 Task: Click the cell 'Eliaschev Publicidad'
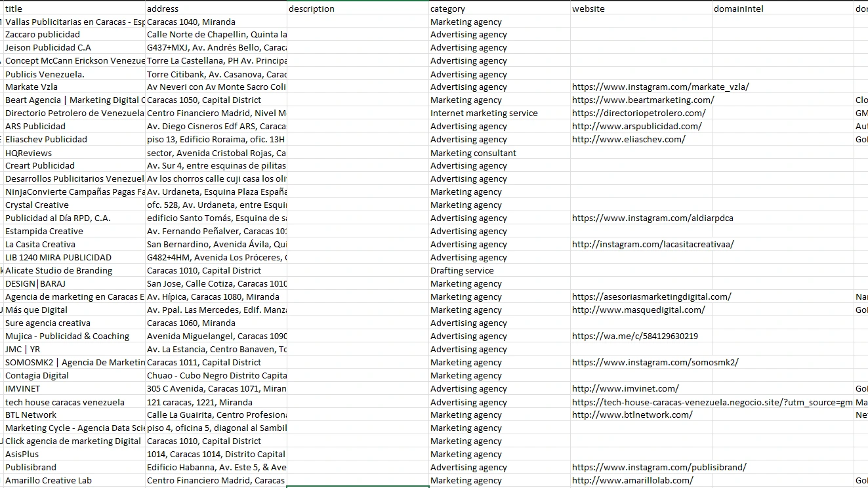(74, 140)
